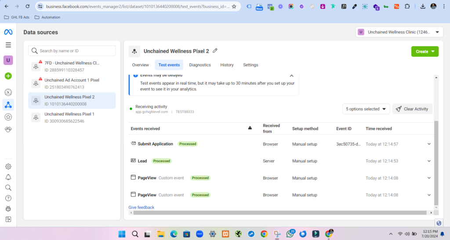Click the warning triangle column header
Viewport: 450px width, 240px height.
[250, 128]
